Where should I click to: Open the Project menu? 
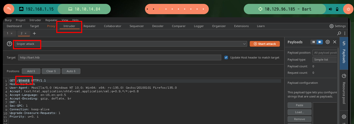point(20,20)
